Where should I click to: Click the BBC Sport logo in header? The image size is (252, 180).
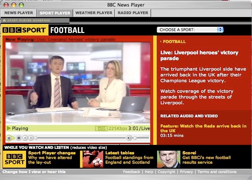coord(24,30)
